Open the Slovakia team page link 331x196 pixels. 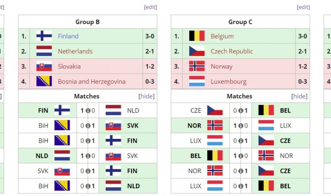point(69,67)
